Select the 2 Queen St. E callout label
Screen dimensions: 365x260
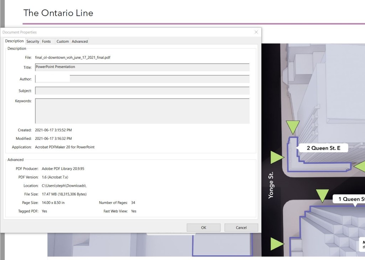322,148
